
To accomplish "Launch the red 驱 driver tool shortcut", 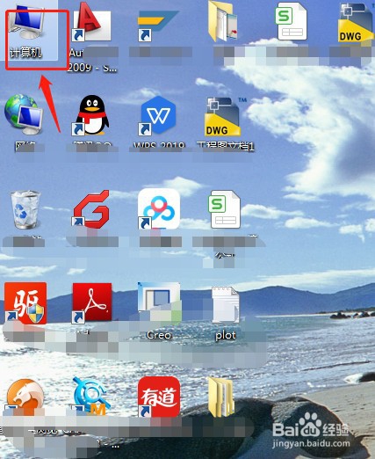I will 25,303.
